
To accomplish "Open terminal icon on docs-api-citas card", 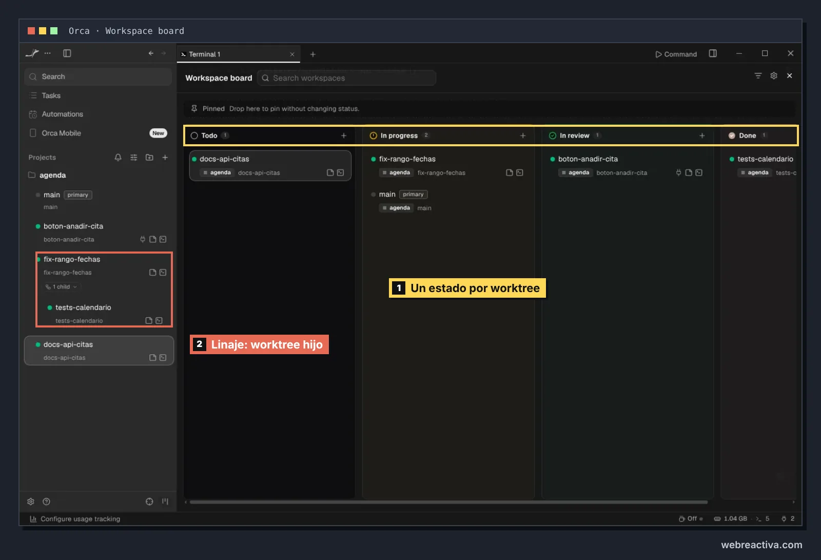I will tap(340, 173).
